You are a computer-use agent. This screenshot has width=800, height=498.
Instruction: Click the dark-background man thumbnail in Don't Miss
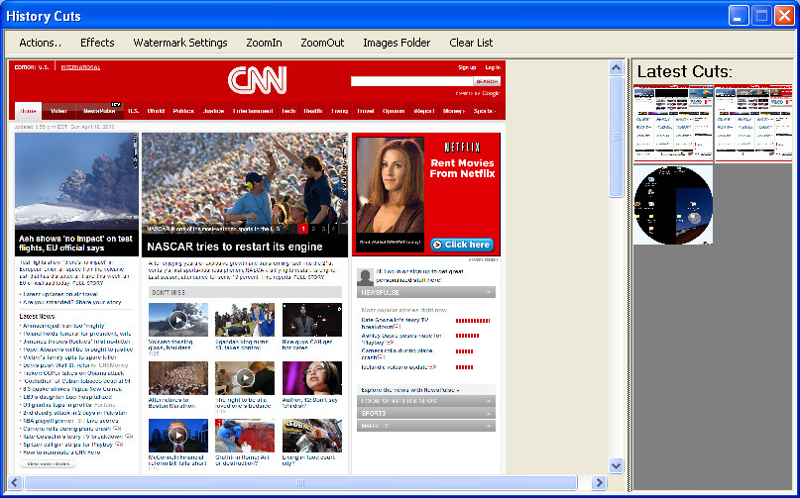pos(311,320)
